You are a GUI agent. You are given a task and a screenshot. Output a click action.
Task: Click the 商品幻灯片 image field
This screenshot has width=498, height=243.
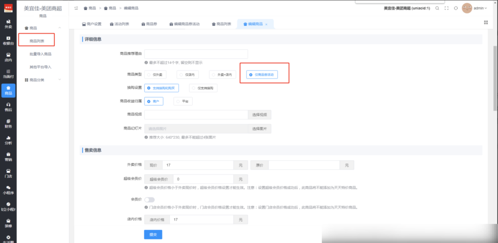[196, 129]
